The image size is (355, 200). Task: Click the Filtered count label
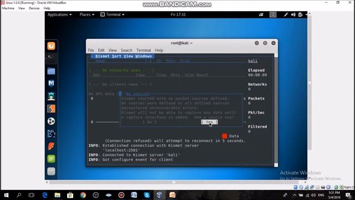click(257, 127)
